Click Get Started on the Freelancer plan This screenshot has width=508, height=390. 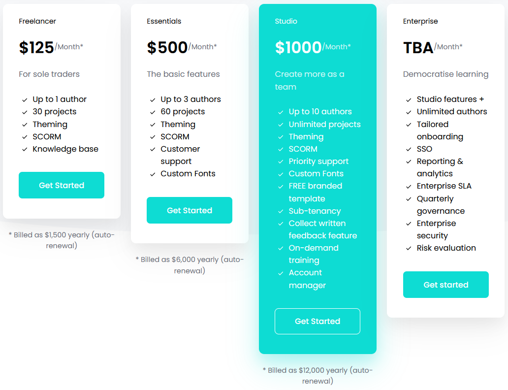click(61, 185)
